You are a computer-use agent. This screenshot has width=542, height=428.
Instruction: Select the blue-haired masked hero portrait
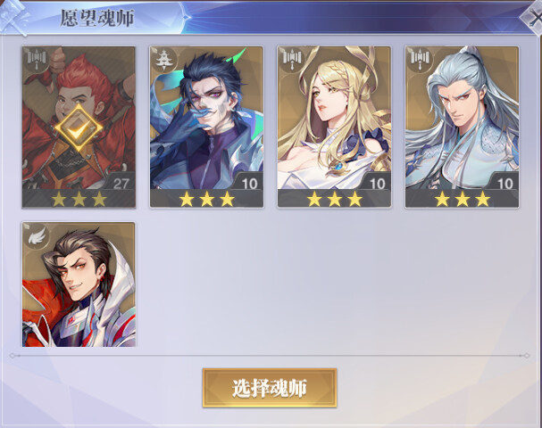206,118
